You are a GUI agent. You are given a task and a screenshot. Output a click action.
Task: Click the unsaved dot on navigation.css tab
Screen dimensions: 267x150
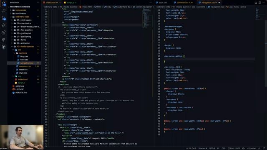219,2
